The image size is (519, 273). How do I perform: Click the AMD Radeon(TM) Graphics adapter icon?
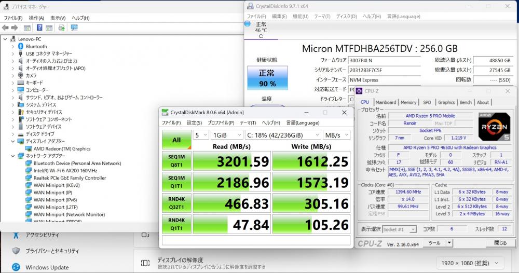[x=29, y=148]
